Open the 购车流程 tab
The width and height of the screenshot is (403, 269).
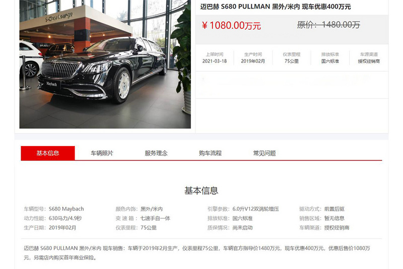tap(210, 153)
